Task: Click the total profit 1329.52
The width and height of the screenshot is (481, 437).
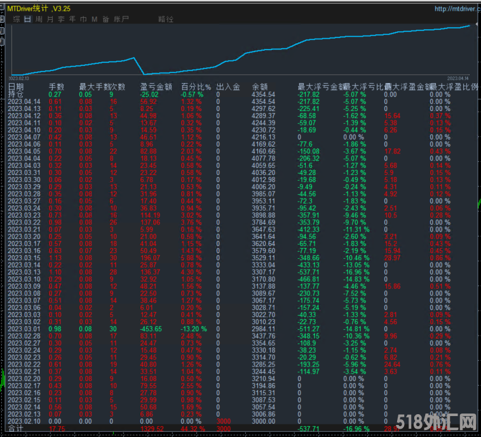Action: [152, 429]
